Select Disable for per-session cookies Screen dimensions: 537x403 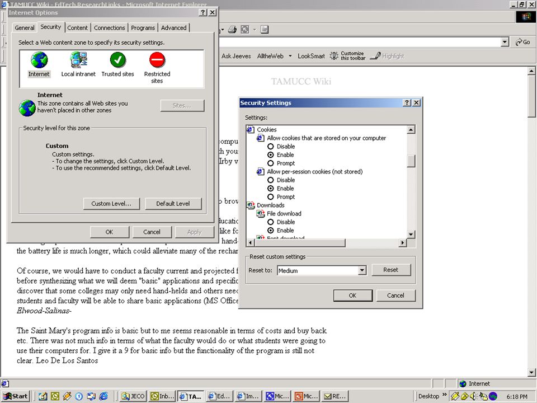coord(271,180)
